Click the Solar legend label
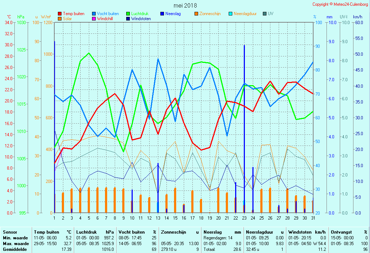The image size is (370, 253). click(x=67, y=19)
